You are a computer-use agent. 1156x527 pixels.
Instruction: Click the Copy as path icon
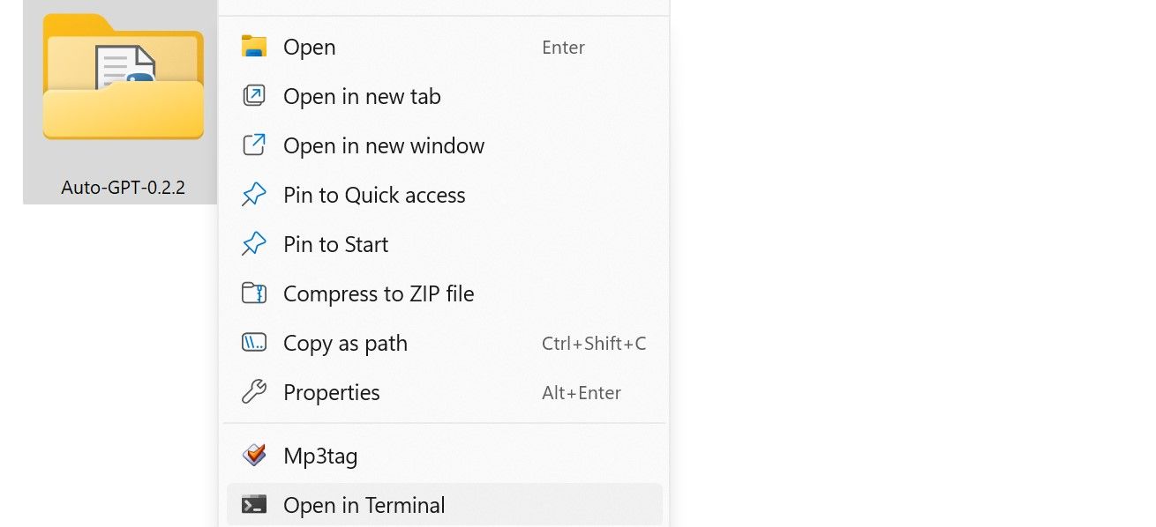[x=254, y=343]
